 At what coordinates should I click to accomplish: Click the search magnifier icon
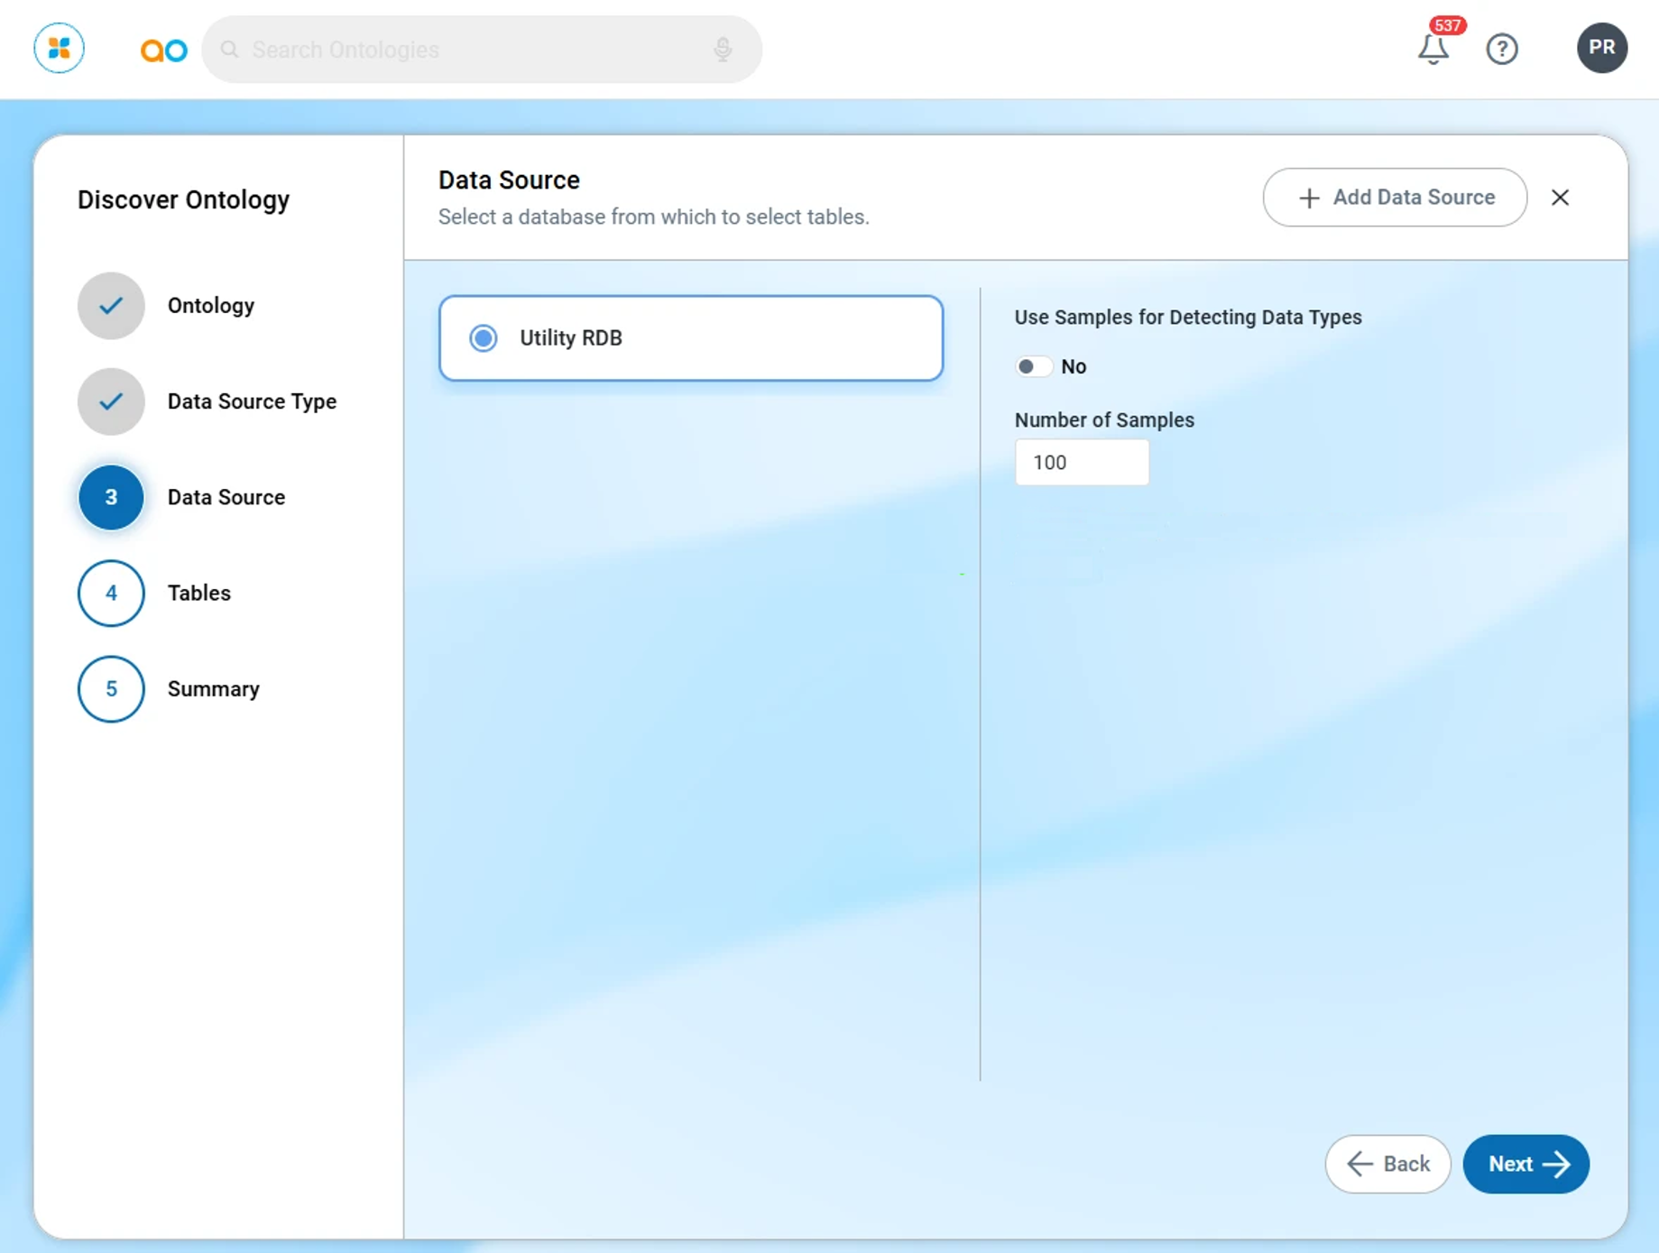[x=230, y=50]
